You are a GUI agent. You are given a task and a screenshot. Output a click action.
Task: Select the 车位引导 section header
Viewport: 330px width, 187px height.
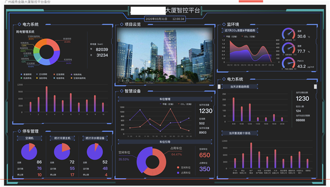coord(165,142)
